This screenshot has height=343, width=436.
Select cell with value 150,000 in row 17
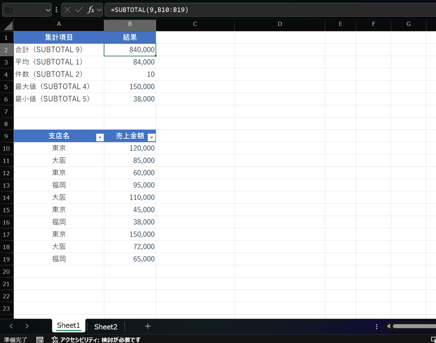click(x=130, y=234)
